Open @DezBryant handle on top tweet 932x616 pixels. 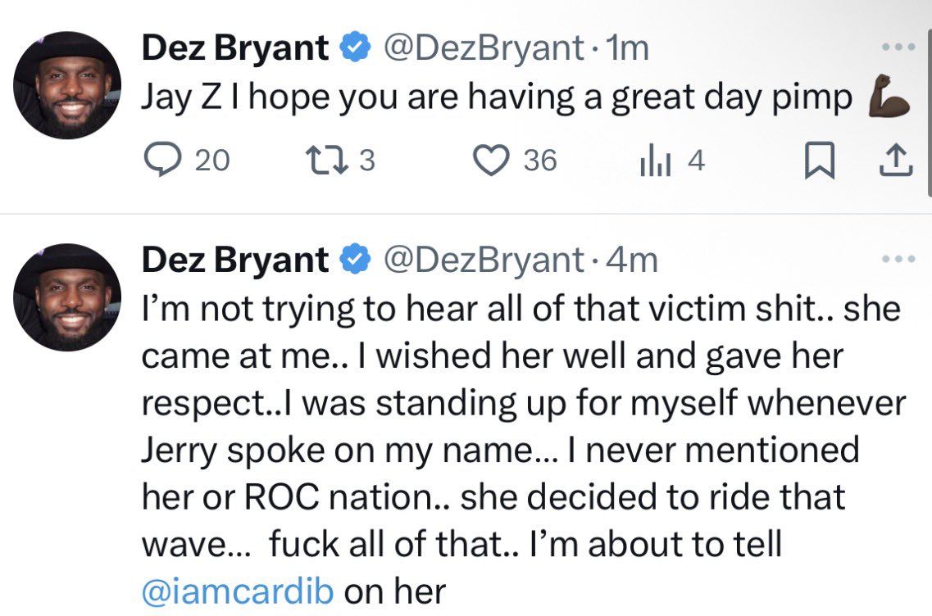(484, 48)
